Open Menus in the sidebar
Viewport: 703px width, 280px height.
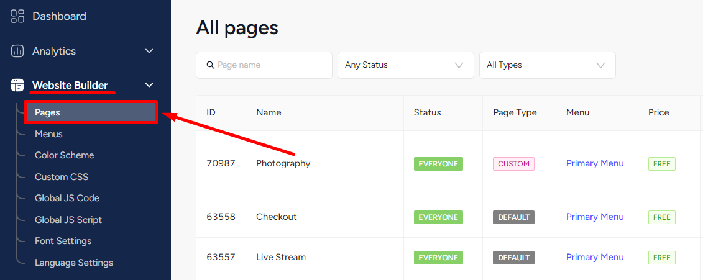click(x=49, y=134)
